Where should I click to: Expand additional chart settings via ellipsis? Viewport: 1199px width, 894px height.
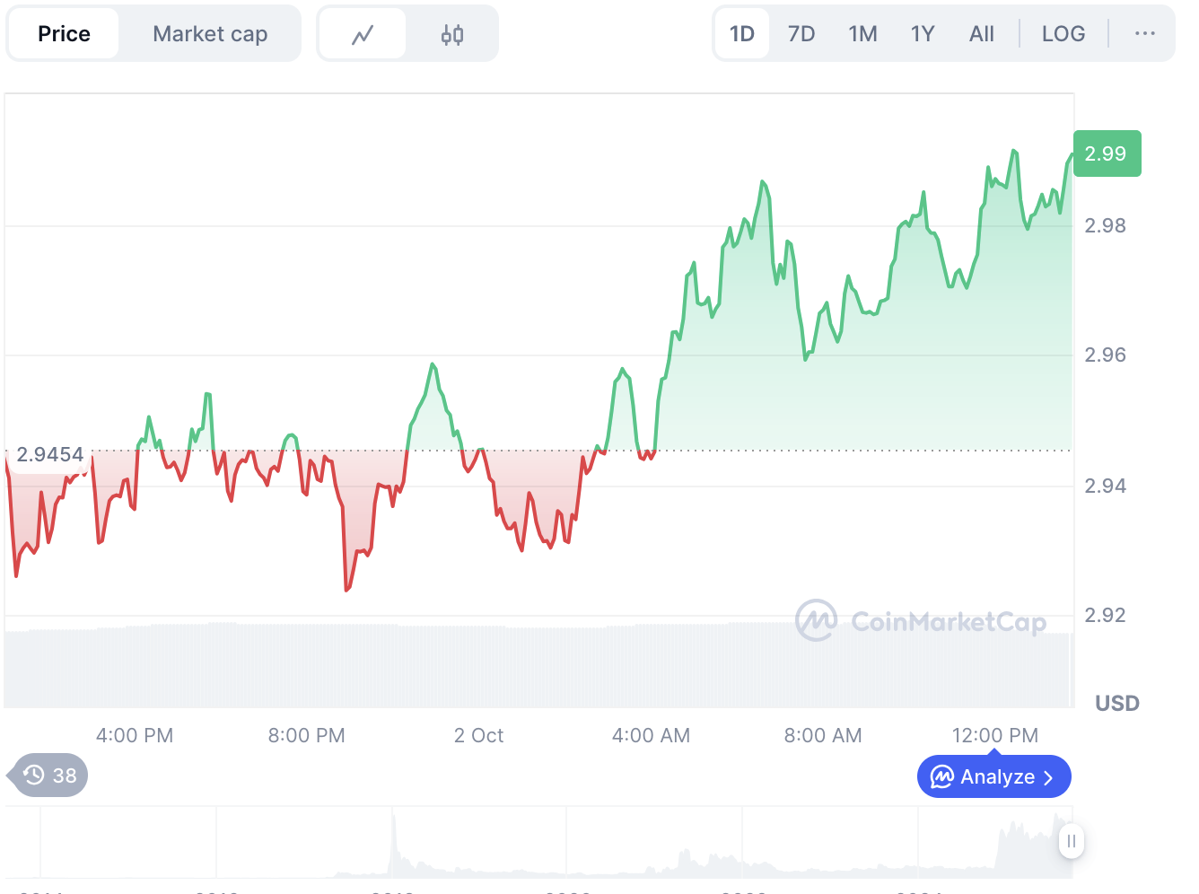click(x=1144, y=32)
